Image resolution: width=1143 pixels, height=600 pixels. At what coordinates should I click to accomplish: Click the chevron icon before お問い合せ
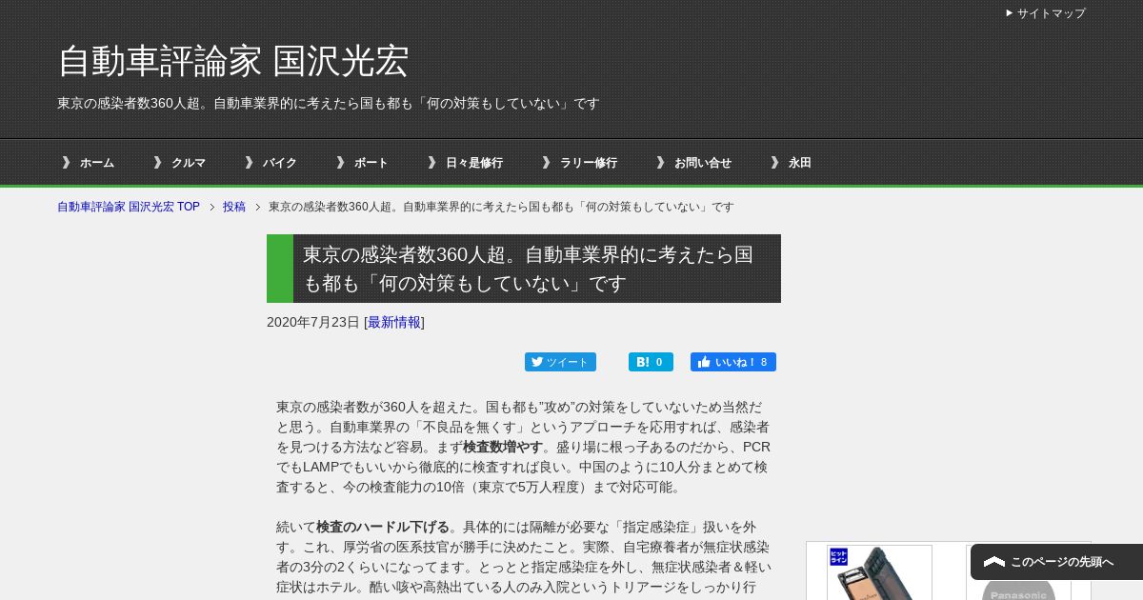[660, 163]
